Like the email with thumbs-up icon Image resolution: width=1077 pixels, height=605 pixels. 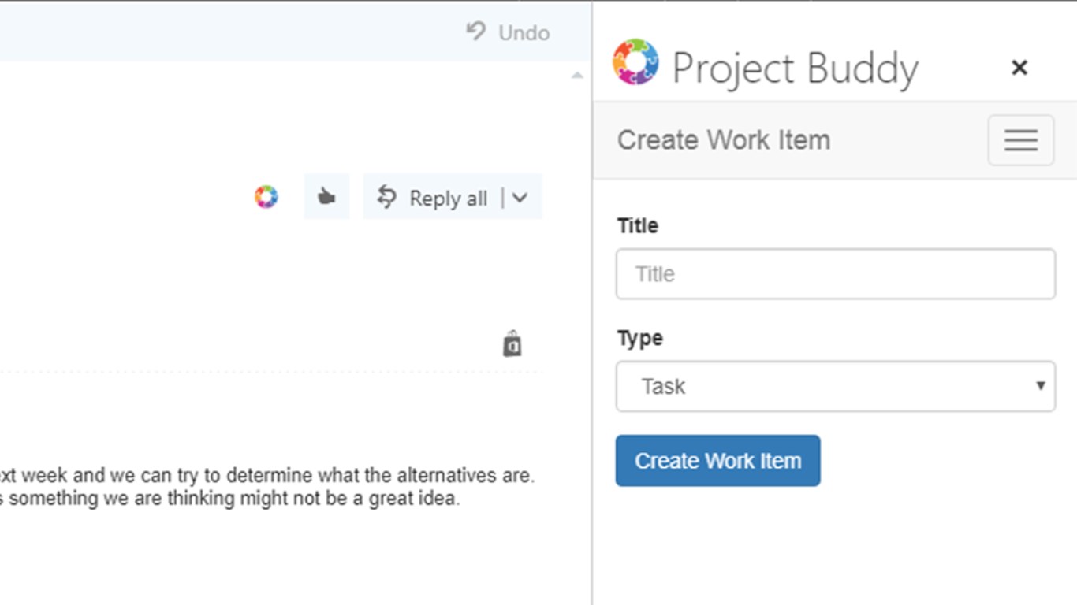[326, 197]
